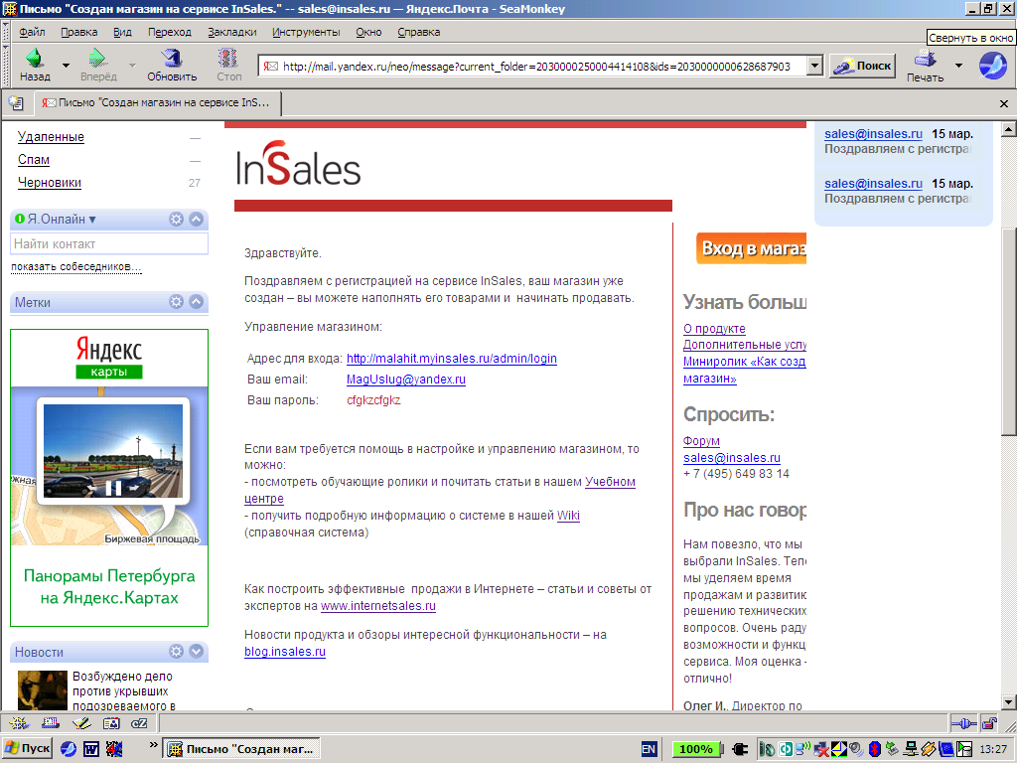This screenshot has width=1017, height=763.
Task: Click the SeaMonkey throbber logo
Action: [992, 66]
